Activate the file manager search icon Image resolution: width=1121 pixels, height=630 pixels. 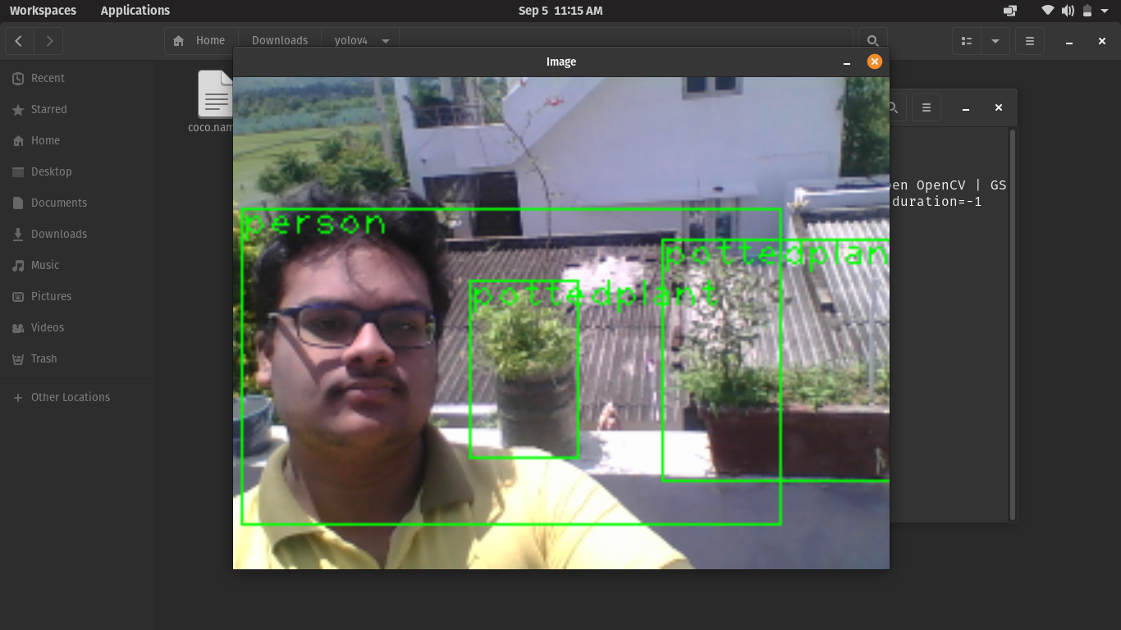click(x=873, y=40)
